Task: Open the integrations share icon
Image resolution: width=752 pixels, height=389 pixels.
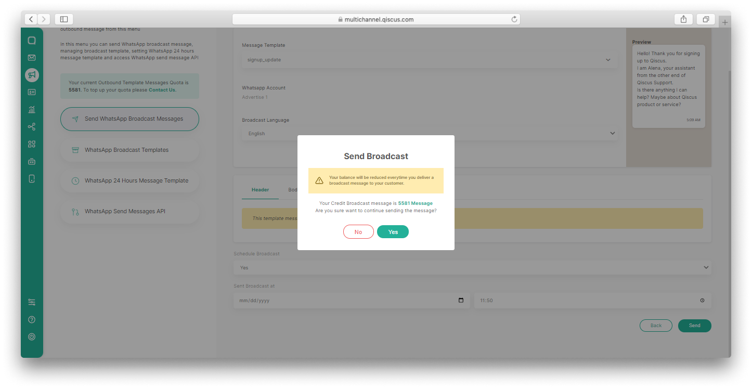Action: tap(31, 126)
